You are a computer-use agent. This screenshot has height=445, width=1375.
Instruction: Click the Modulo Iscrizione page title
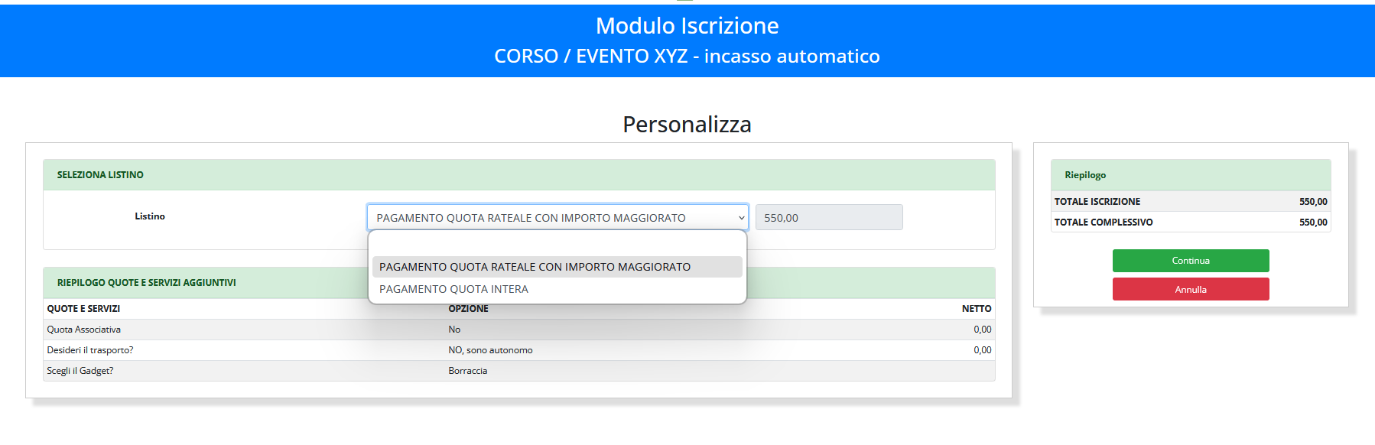point(687,26)
